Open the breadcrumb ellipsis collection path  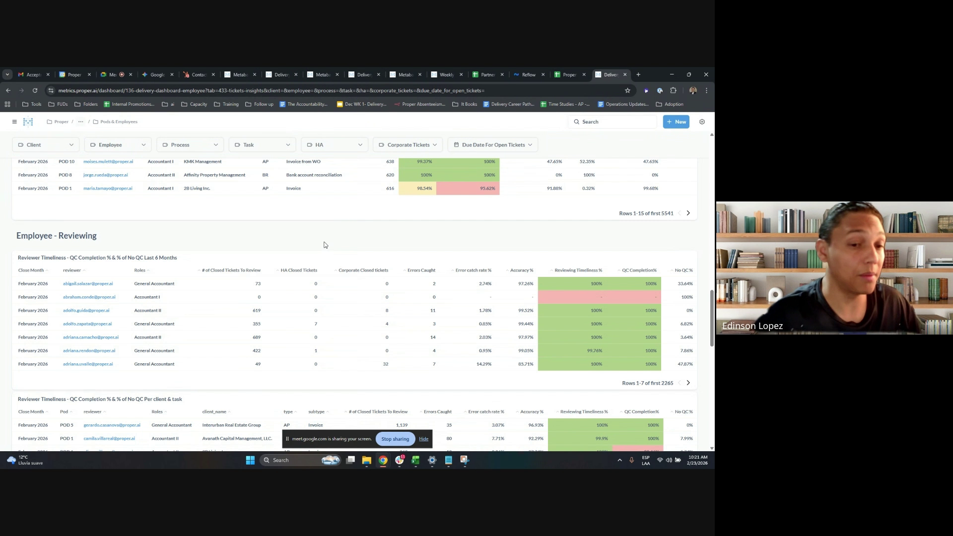(80, 122)
